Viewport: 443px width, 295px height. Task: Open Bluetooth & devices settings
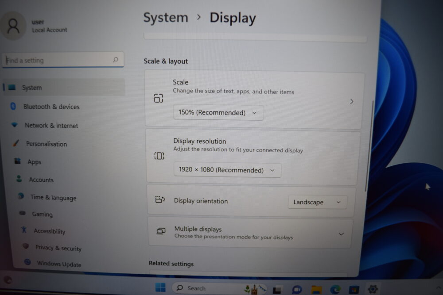pyautogui.click(x=51, y=107)
